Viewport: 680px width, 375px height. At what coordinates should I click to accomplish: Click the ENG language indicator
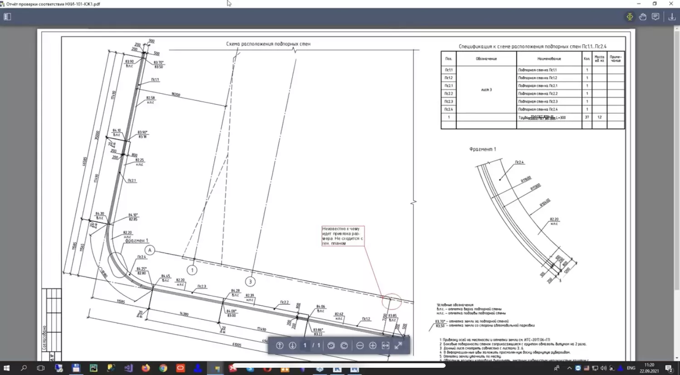point(631,368)
